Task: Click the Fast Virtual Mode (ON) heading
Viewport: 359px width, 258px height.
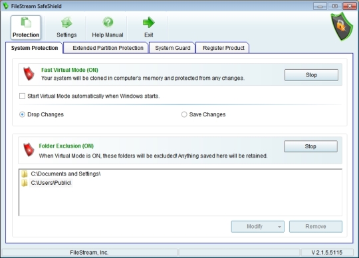Action: pos(70,70)
